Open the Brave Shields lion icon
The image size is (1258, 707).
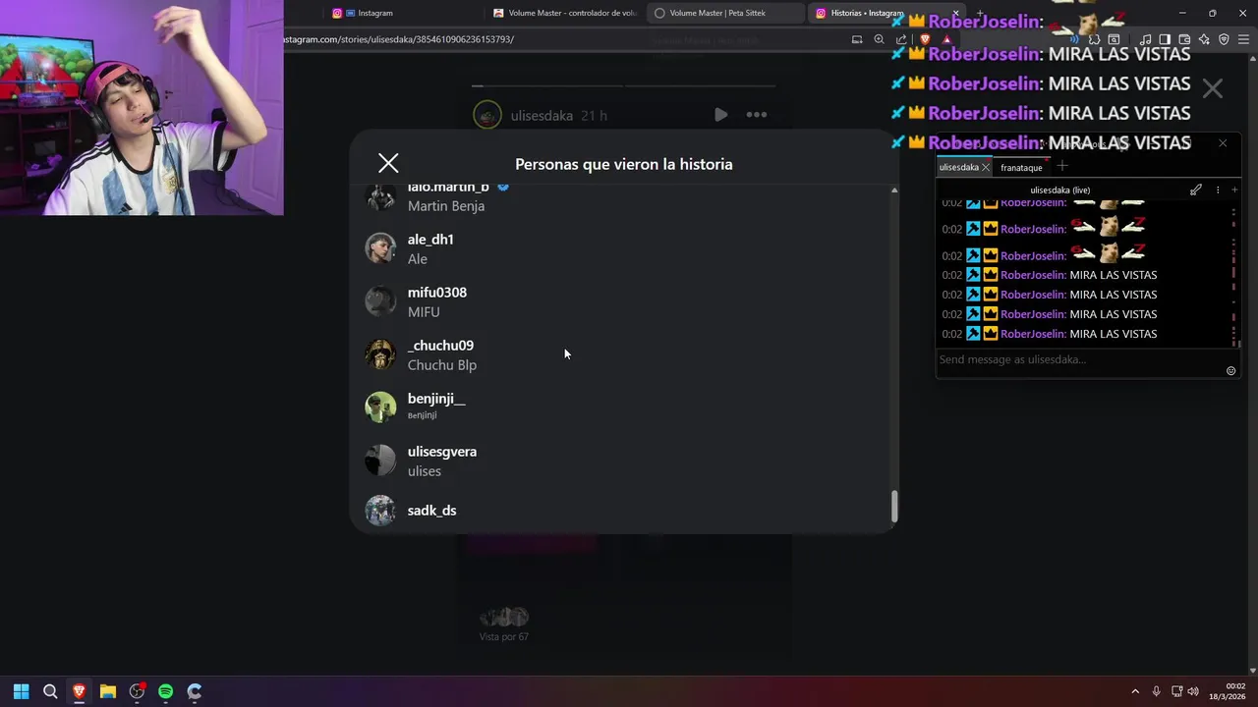[924, 39]
